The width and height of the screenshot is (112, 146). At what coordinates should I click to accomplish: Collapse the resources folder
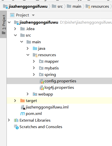(28, 55)
